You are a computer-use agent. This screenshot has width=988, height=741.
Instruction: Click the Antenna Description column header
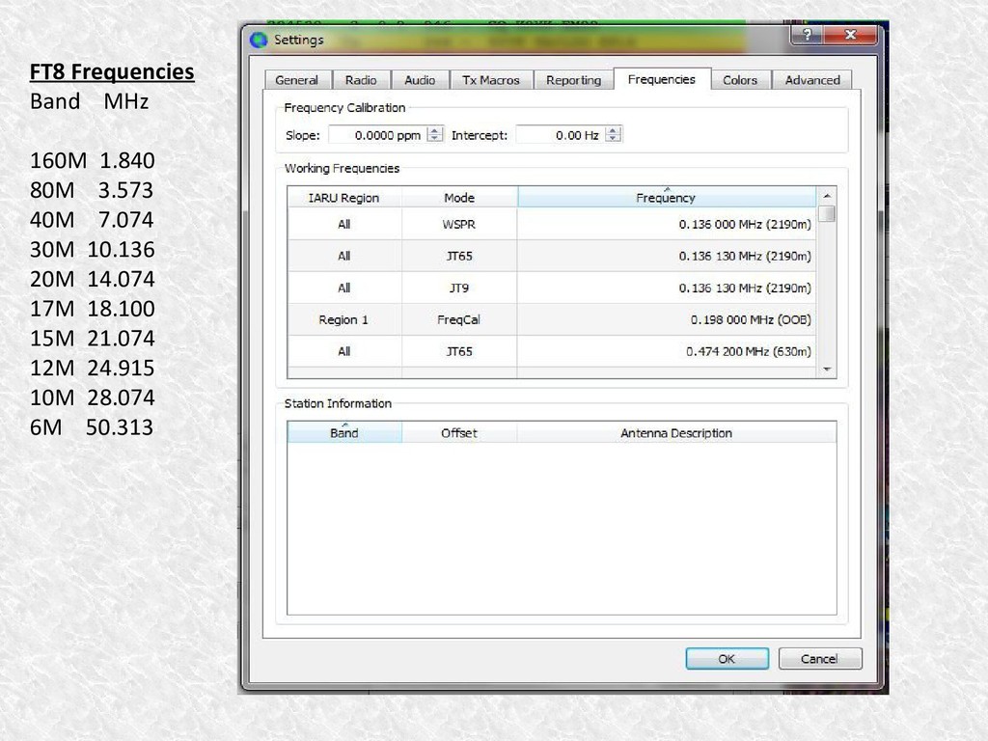[x=676, y=433]
